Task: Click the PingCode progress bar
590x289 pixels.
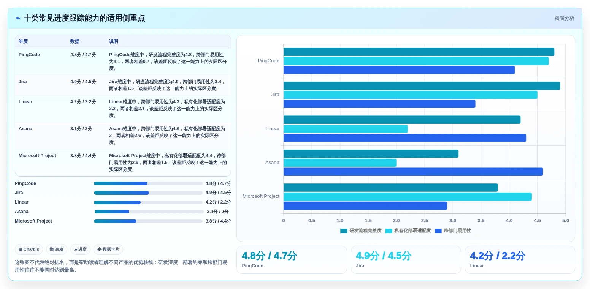Action: (148, 183)
